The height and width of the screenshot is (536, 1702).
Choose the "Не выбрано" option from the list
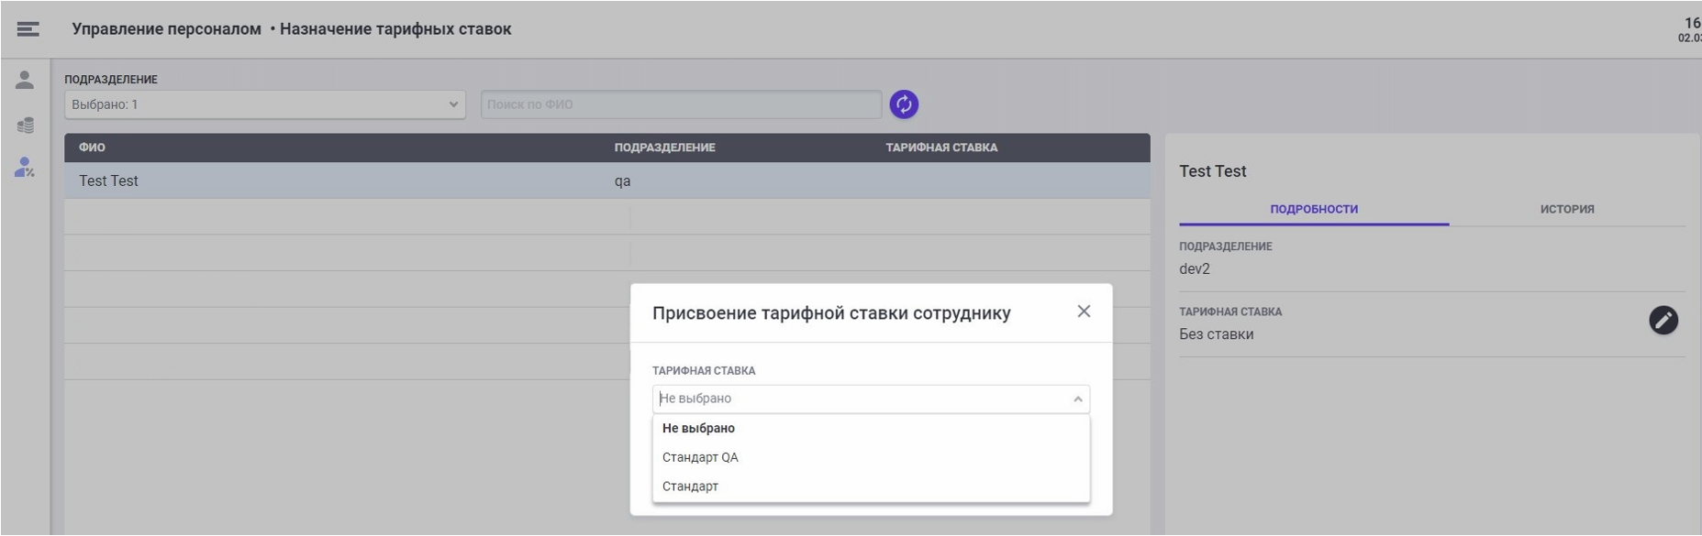coord(698,428)
